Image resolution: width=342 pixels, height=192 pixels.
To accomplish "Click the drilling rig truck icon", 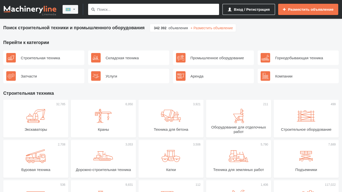I will point(36,156).
